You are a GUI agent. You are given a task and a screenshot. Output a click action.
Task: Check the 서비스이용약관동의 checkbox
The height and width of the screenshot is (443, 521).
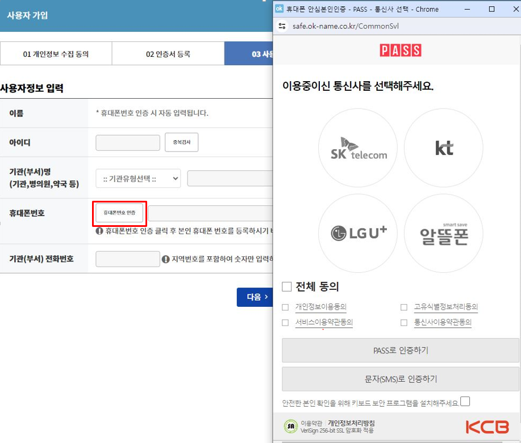tap(285, 323)
